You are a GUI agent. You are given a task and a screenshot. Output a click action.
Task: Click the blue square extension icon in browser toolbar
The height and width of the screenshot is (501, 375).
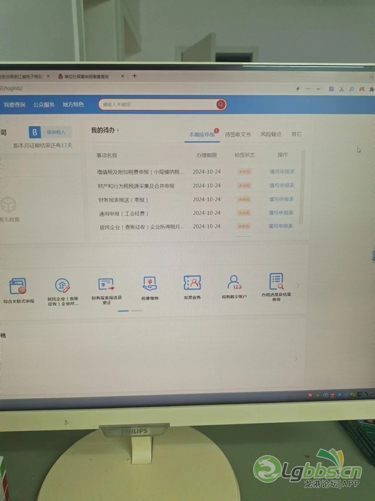click(331, 89)
